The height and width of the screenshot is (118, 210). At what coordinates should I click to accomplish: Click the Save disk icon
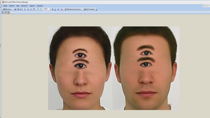15,9
